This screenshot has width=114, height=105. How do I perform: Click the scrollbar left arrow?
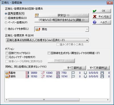7,100
